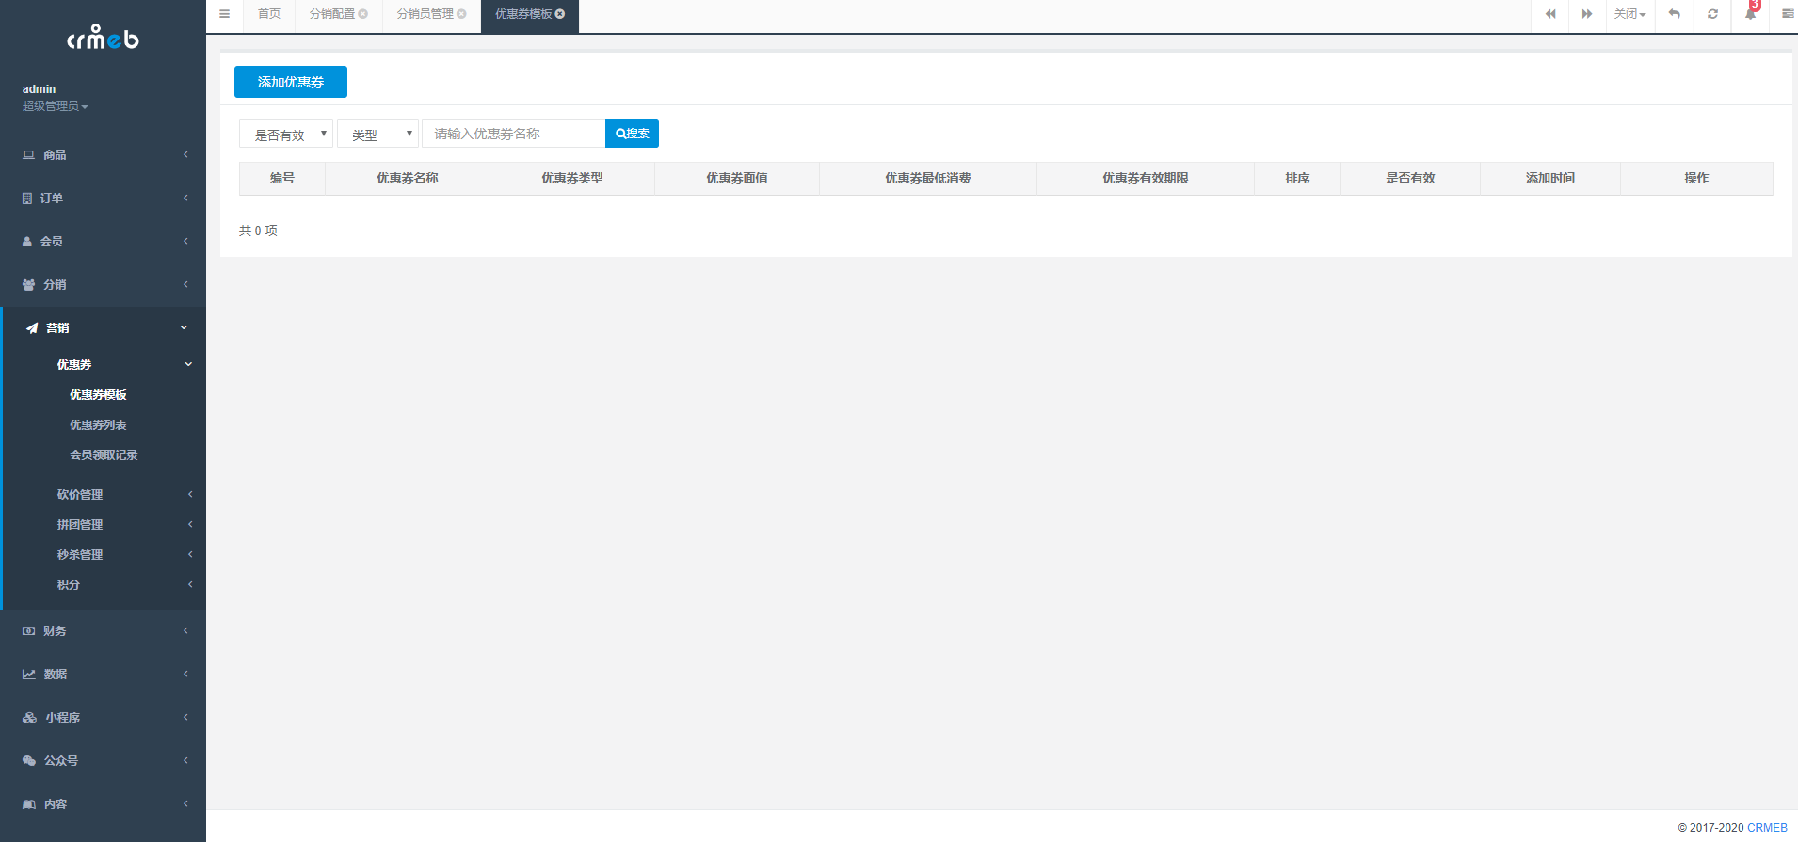Select 优惠券列表 in the sidebar
Screen dimensions: 1798x842
pyautogui.click(x=98, y=425)
